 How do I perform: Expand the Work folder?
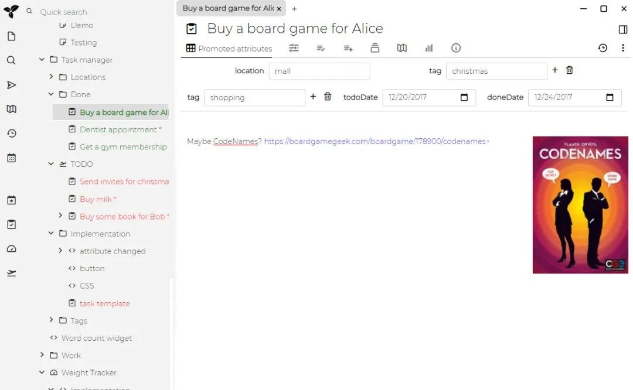click(x=42, y=355)
